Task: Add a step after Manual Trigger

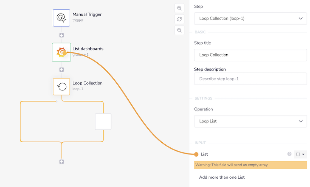Action: (x=61, y=35)
